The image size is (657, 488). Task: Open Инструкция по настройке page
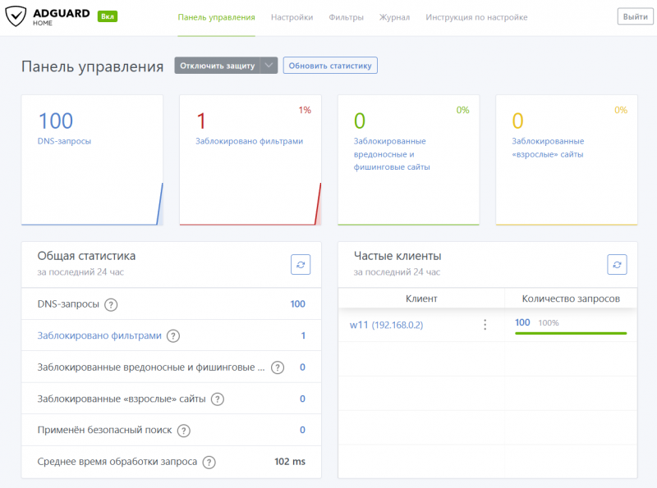pos(476,17)
